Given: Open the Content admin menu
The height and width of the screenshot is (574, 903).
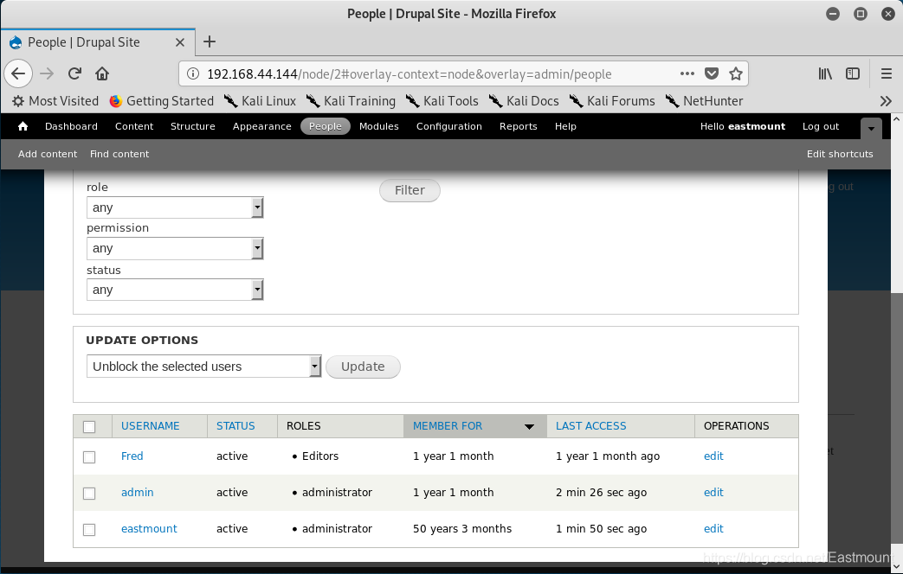Looking at the screenshot, I should click(x=134, y=126).
